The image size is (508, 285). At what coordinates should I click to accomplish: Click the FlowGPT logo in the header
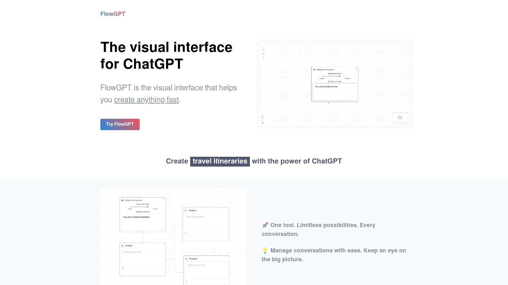(x=113, y=14)
